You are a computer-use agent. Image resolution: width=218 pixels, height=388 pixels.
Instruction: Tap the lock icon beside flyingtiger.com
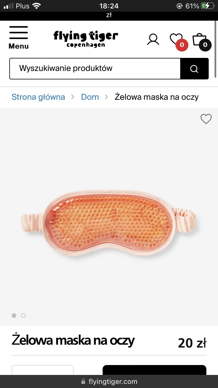click(x=83, y=381)
